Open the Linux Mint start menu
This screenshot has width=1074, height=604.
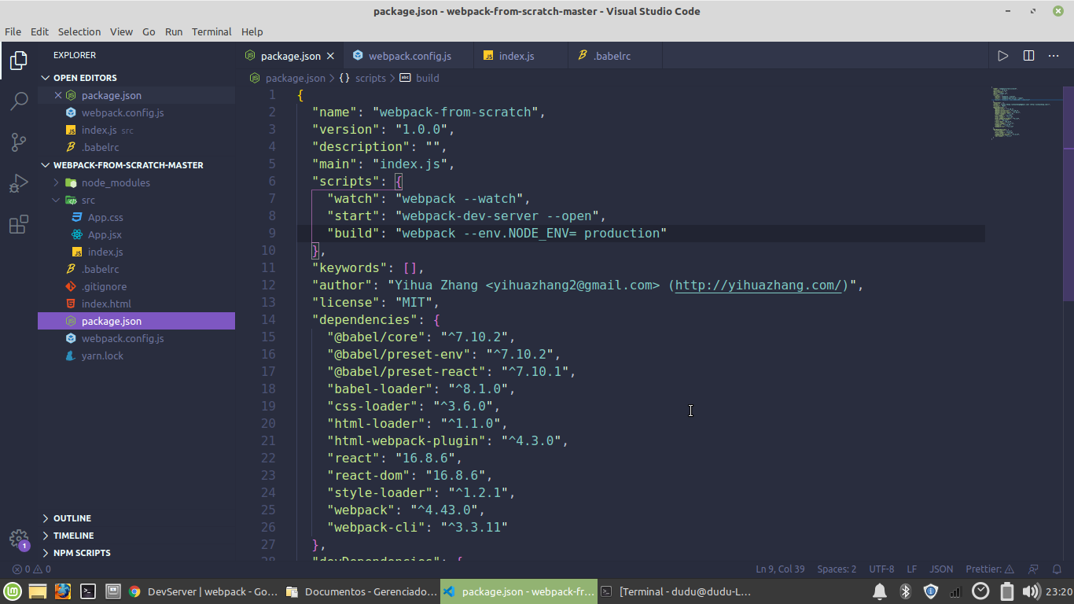[x=13, y=591]
